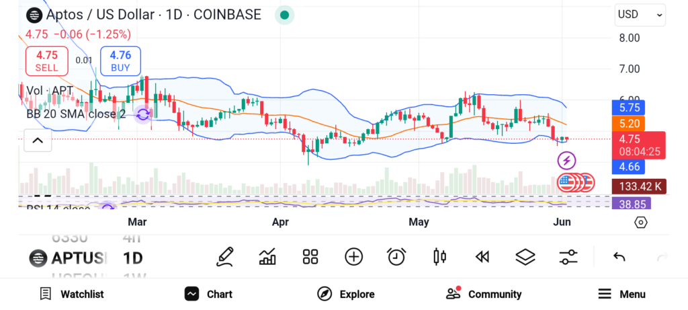Click the blue 4.66 lower band label
The image size is (688, 310).
pos(628,167)
